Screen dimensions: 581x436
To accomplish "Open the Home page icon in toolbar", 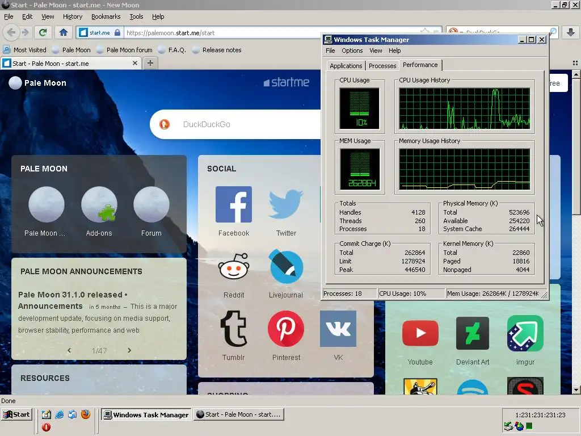I will (x=64, y=32).
